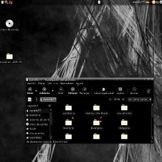This screenshot has width=162, height=162.
Task: Open the Ir a menu
Action: pos(55,83)
